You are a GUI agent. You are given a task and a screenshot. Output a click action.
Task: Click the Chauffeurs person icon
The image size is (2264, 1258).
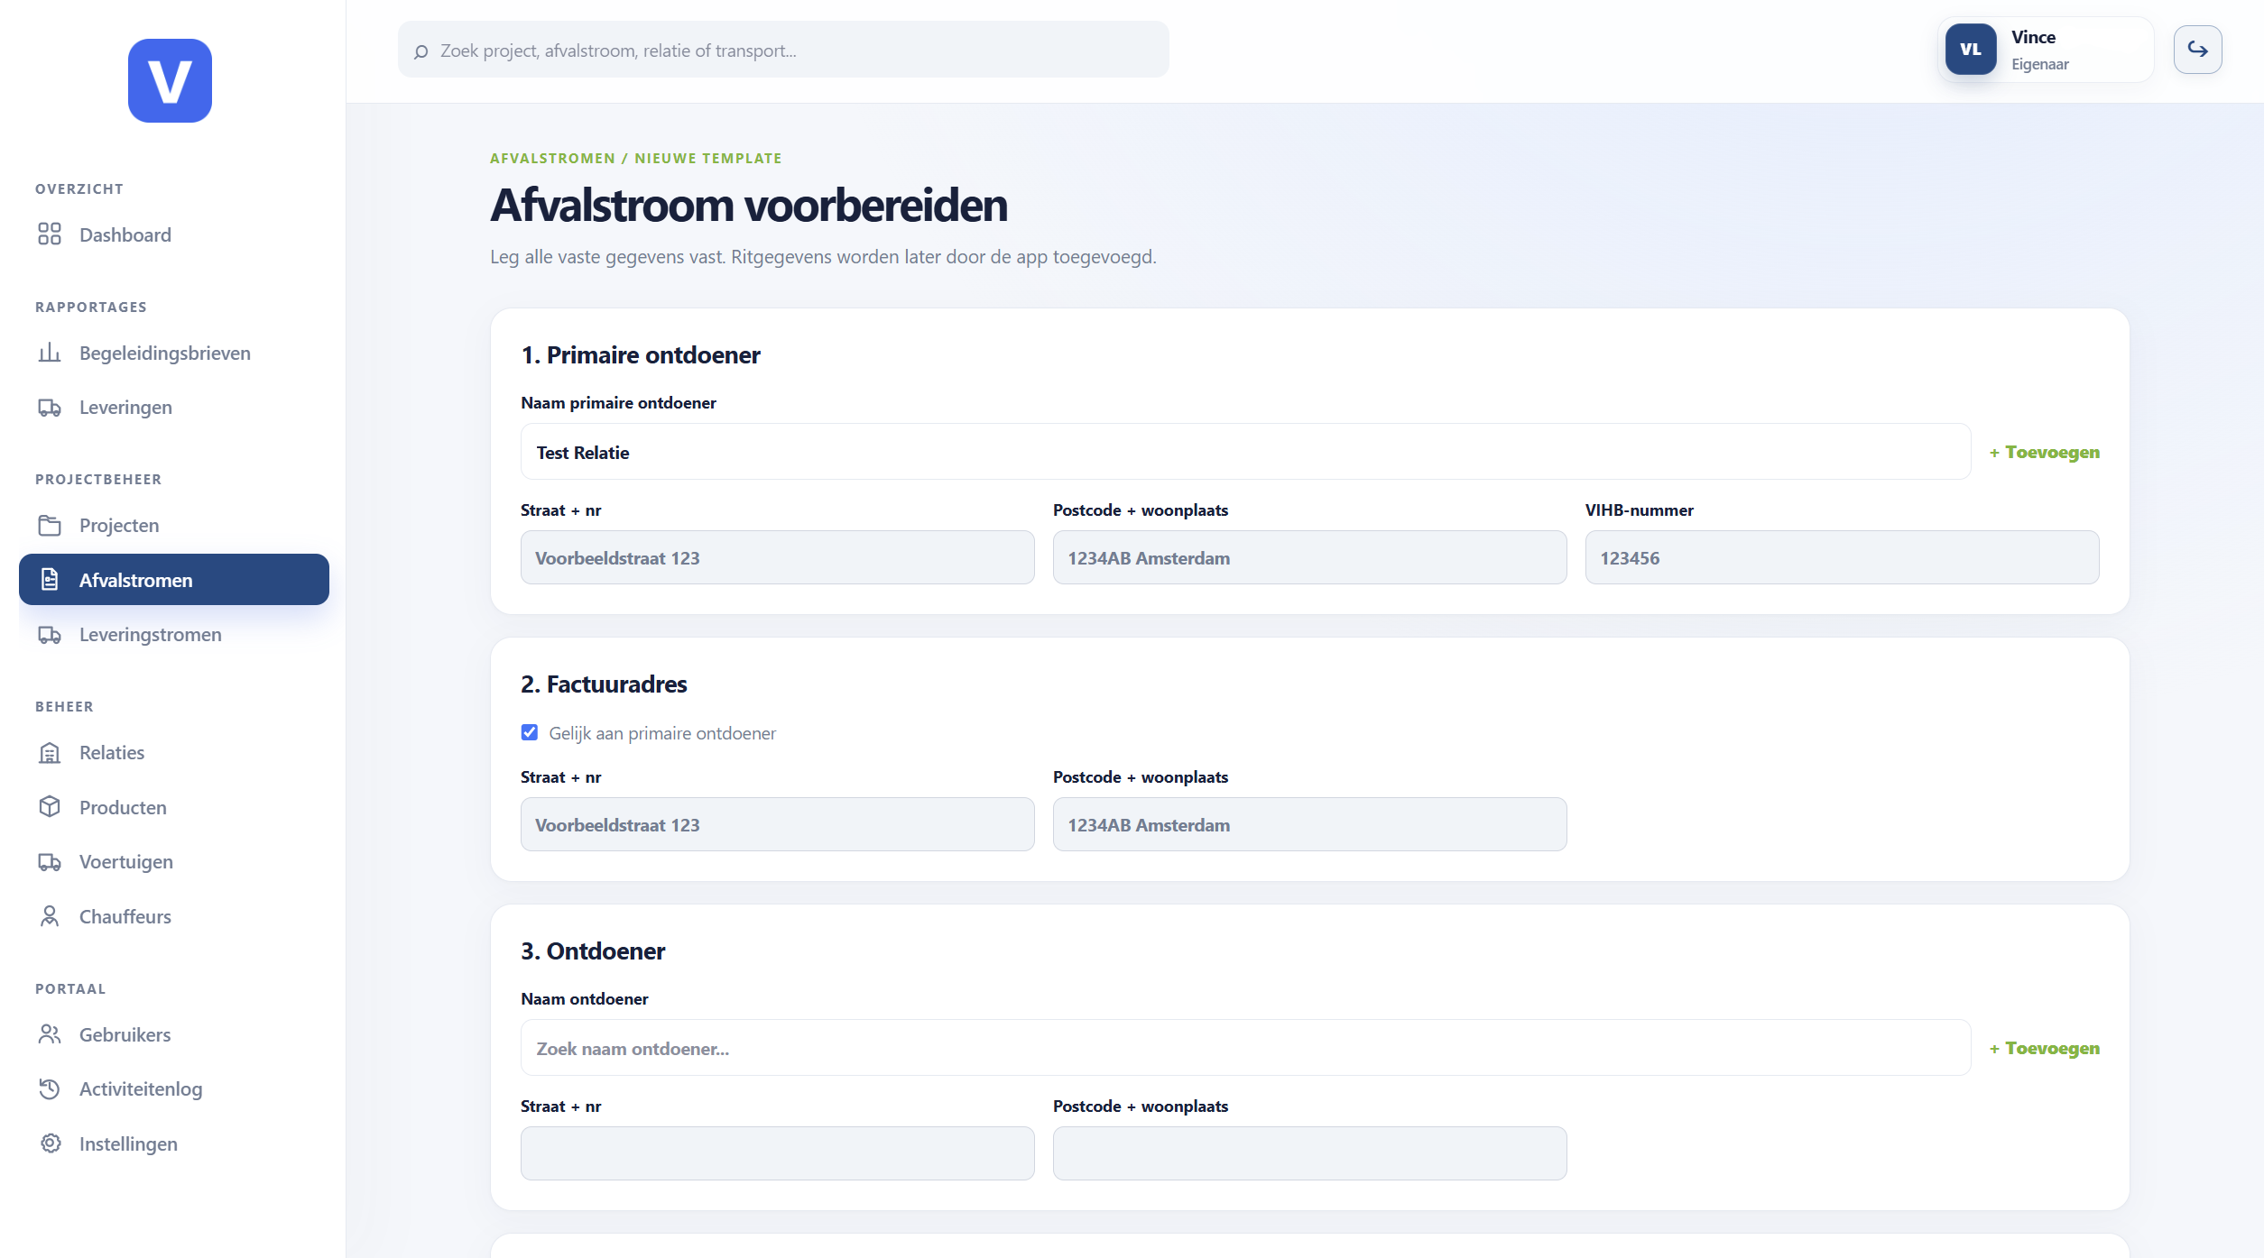50,916
